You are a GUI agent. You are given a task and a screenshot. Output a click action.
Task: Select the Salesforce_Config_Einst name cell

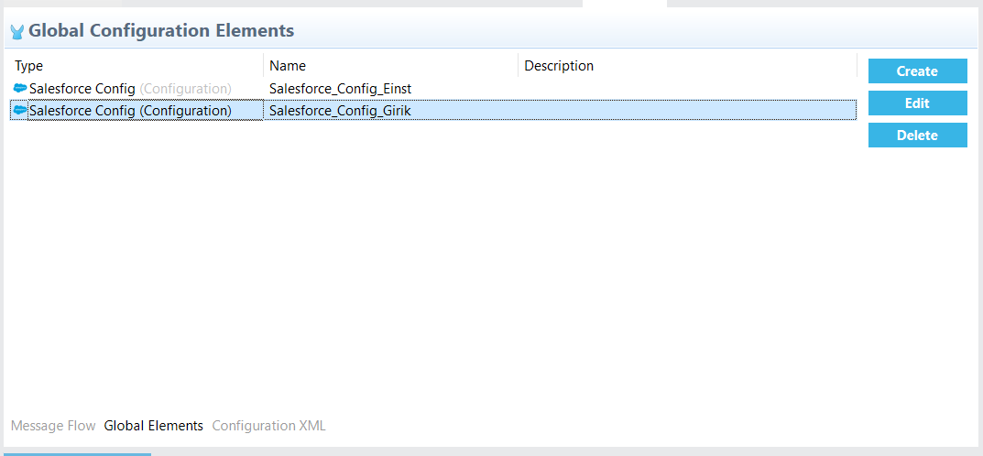coord(341,89)
